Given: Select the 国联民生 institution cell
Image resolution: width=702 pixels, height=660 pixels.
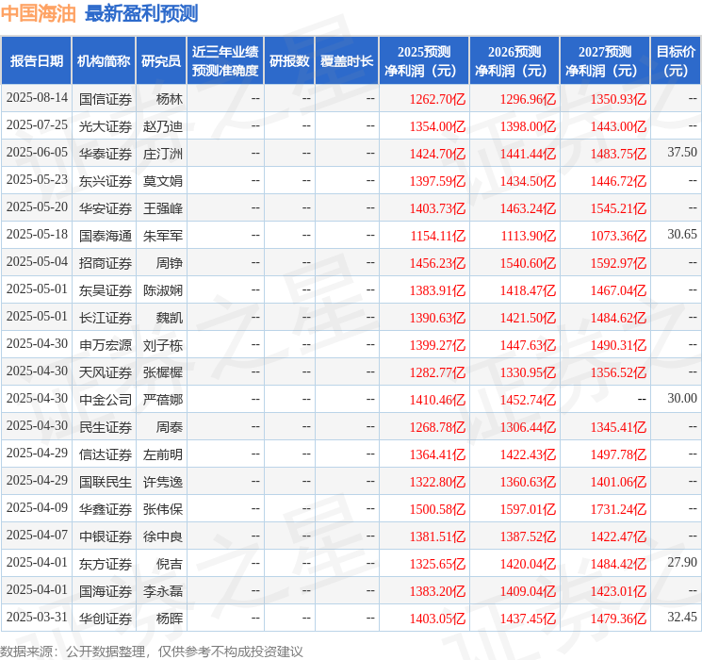Looking at the screenshot, I should pos(106,482).
